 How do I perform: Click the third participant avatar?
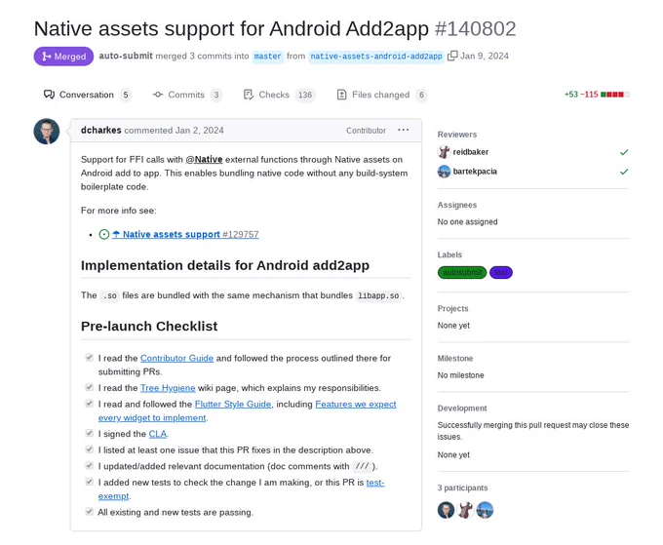(x=485, y=510)
